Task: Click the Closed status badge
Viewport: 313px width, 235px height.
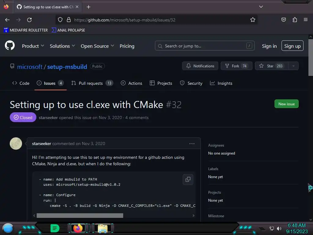Action: (23, 117)
